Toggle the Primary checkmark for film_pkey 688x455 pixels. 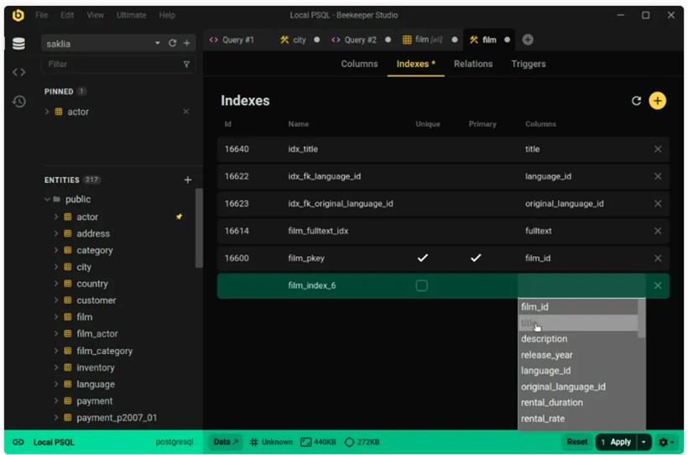pyautogui.click(x=476, y=259)
